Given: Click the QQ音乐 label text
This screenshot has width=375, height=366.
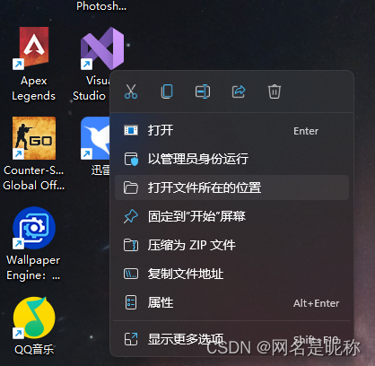Looking at the screenshot, I should pyautogui.click(x=34, y=349).
